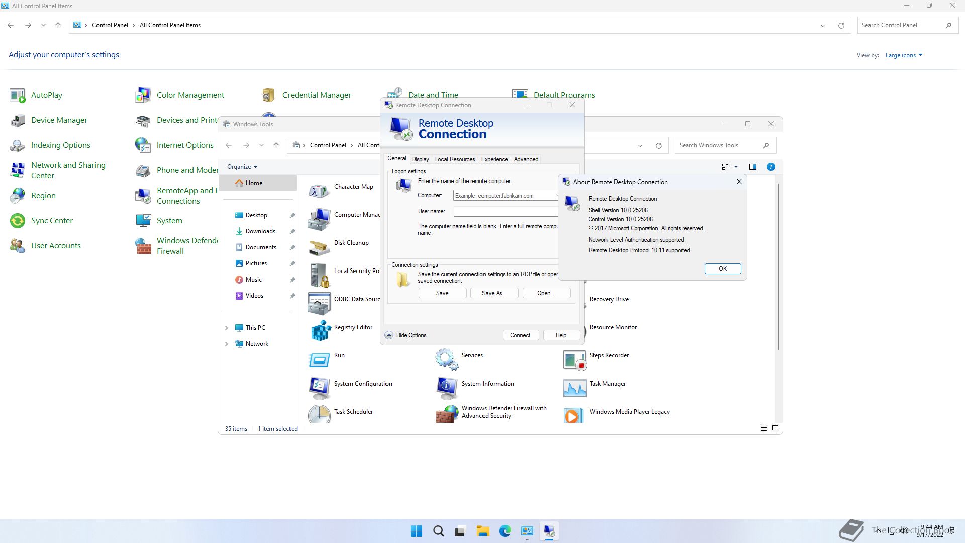Open Windows Media Player Legacy icon

[x=574, y=414]
